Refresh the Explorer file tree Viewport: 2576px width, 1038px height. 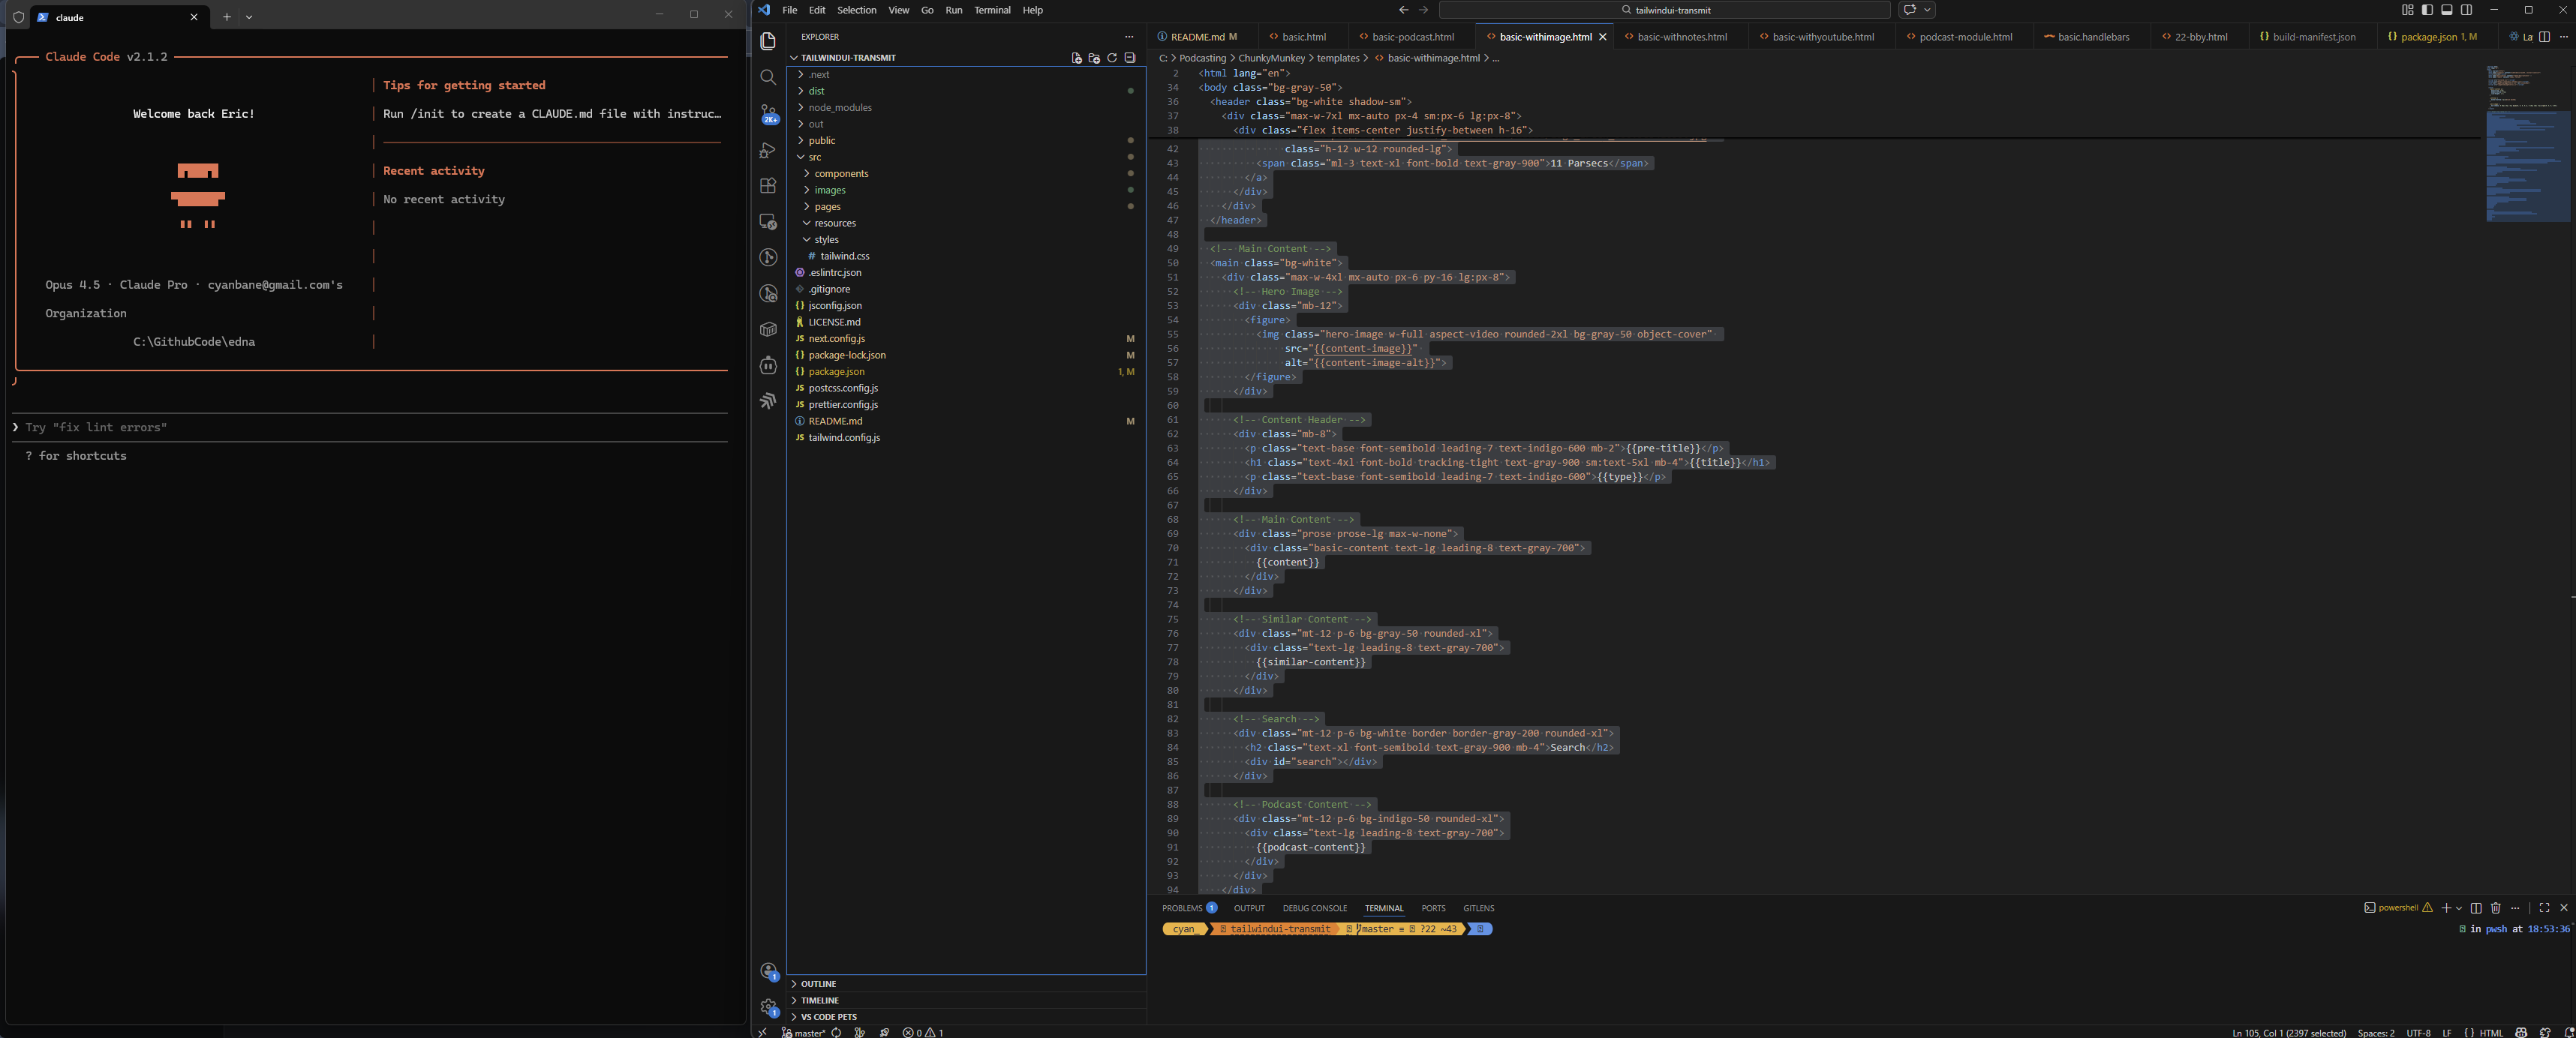tap(1112, 58)
